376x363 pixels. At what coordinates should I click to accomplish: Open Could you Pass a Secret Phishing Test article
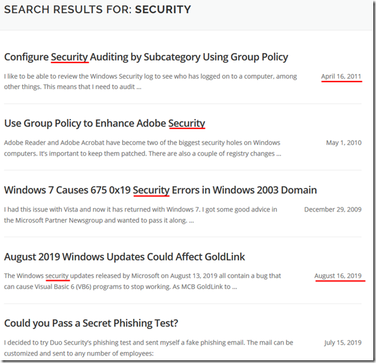[91, 324]
